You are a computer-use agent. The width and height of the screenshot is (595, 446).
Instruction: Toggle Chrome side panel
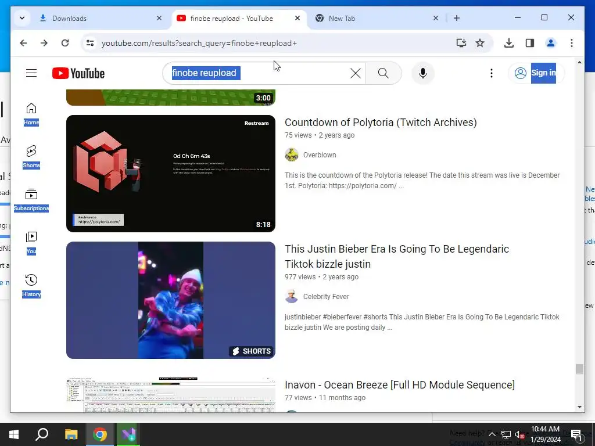530,43
